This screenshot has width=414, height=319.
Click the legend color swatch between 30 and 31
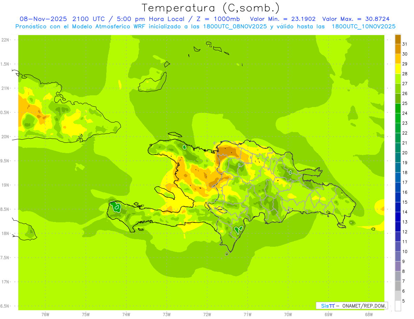tap(398, 49)
